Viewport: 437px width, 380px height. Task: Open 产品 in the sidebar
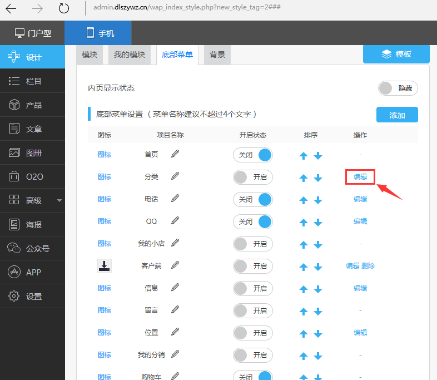pos(32,105)
